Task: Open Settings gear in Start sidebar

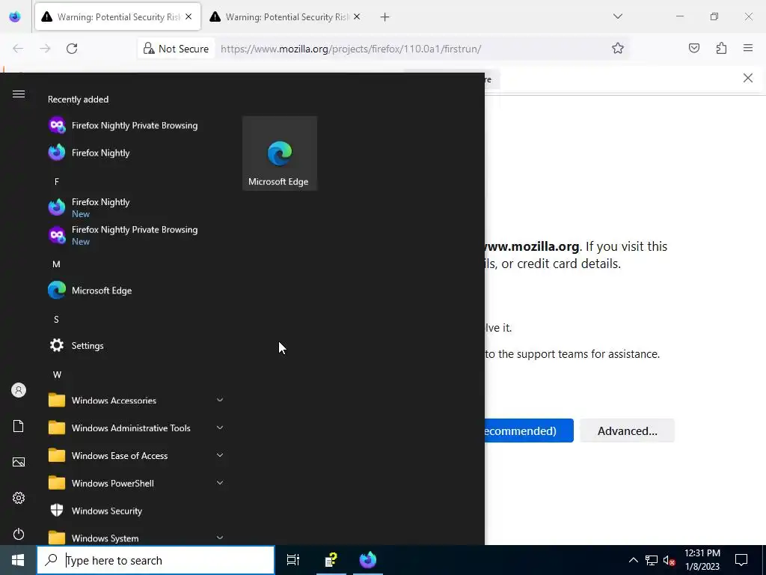Action: [19, 498]
